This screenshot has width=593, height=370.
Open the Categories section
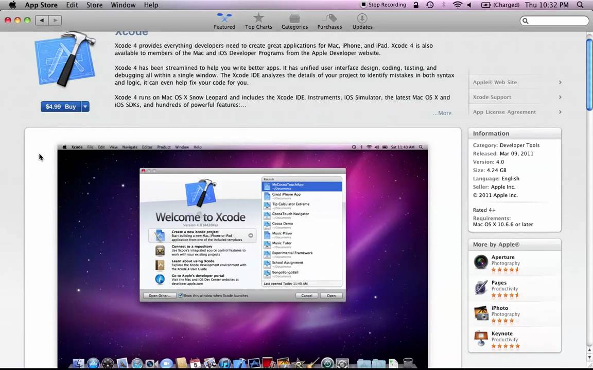pos(294,21)
